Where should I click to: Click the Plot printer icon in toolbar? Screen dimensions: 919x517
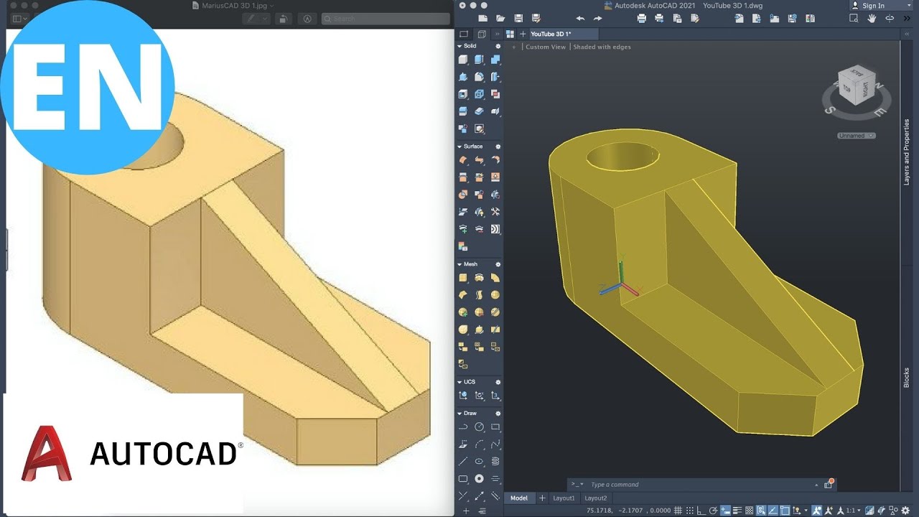pos(641,19)
